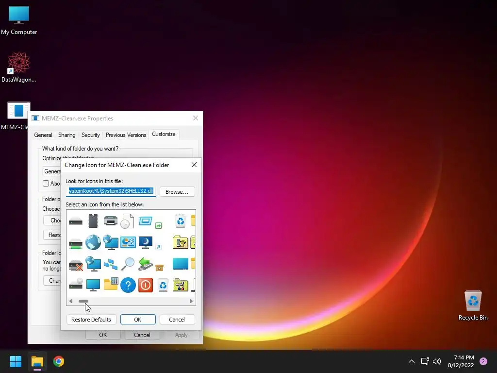Click the icon list scrollbar thumb

click(x=83, y=301)
